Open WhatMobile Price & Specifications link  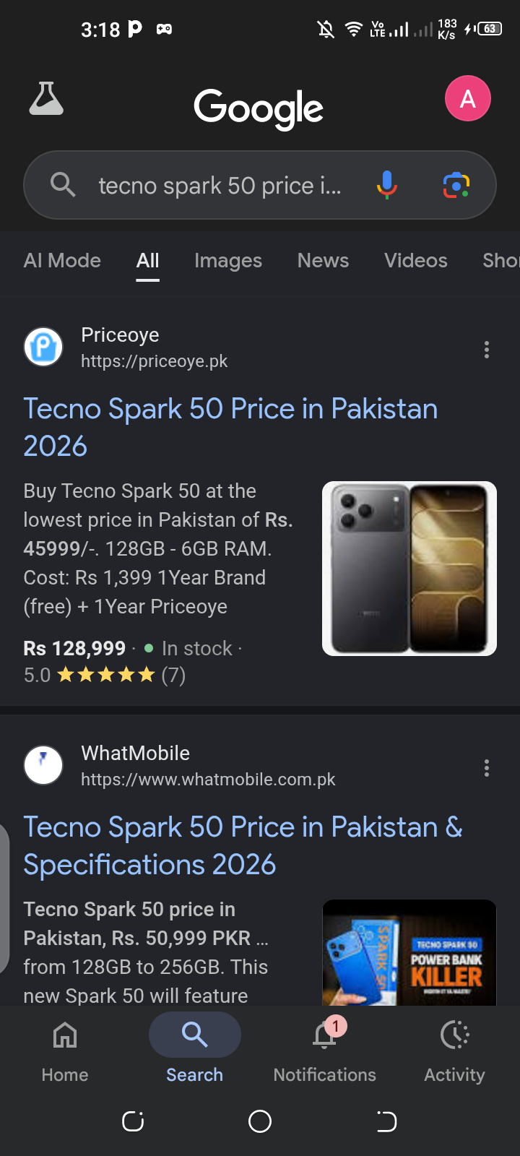coord(243,845)
